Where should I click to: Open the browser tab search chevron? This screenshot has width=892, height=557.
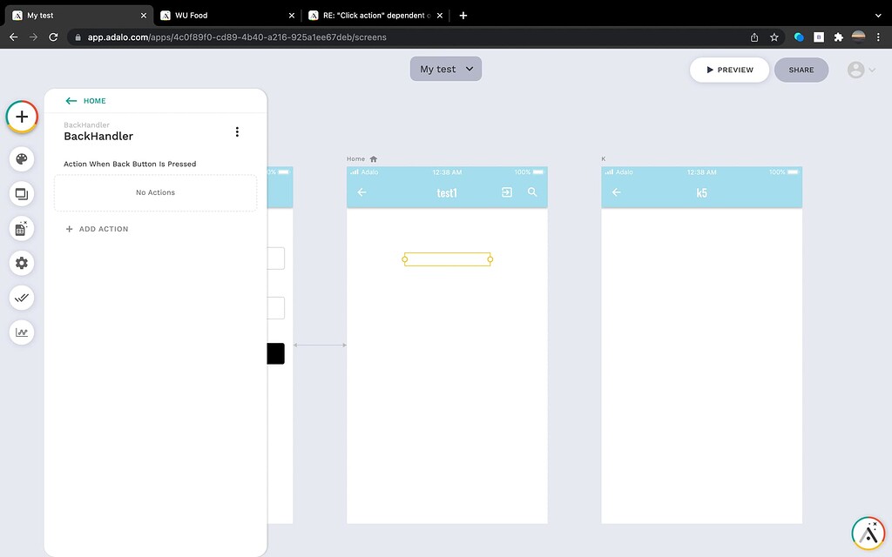(877, 15)
